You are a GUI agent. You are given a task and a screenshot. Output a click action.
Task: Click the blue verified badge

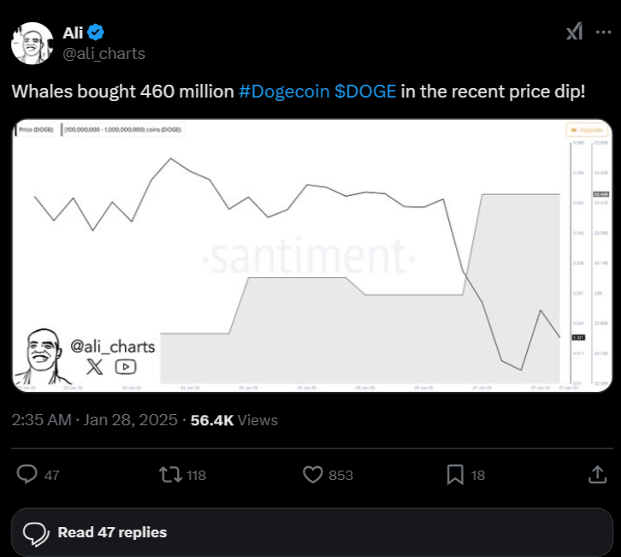click(97, 33)
